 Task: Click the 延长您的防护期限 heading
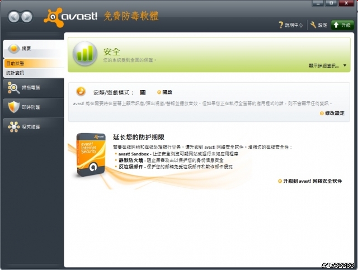pyautogui.click(x=139, y=137)
